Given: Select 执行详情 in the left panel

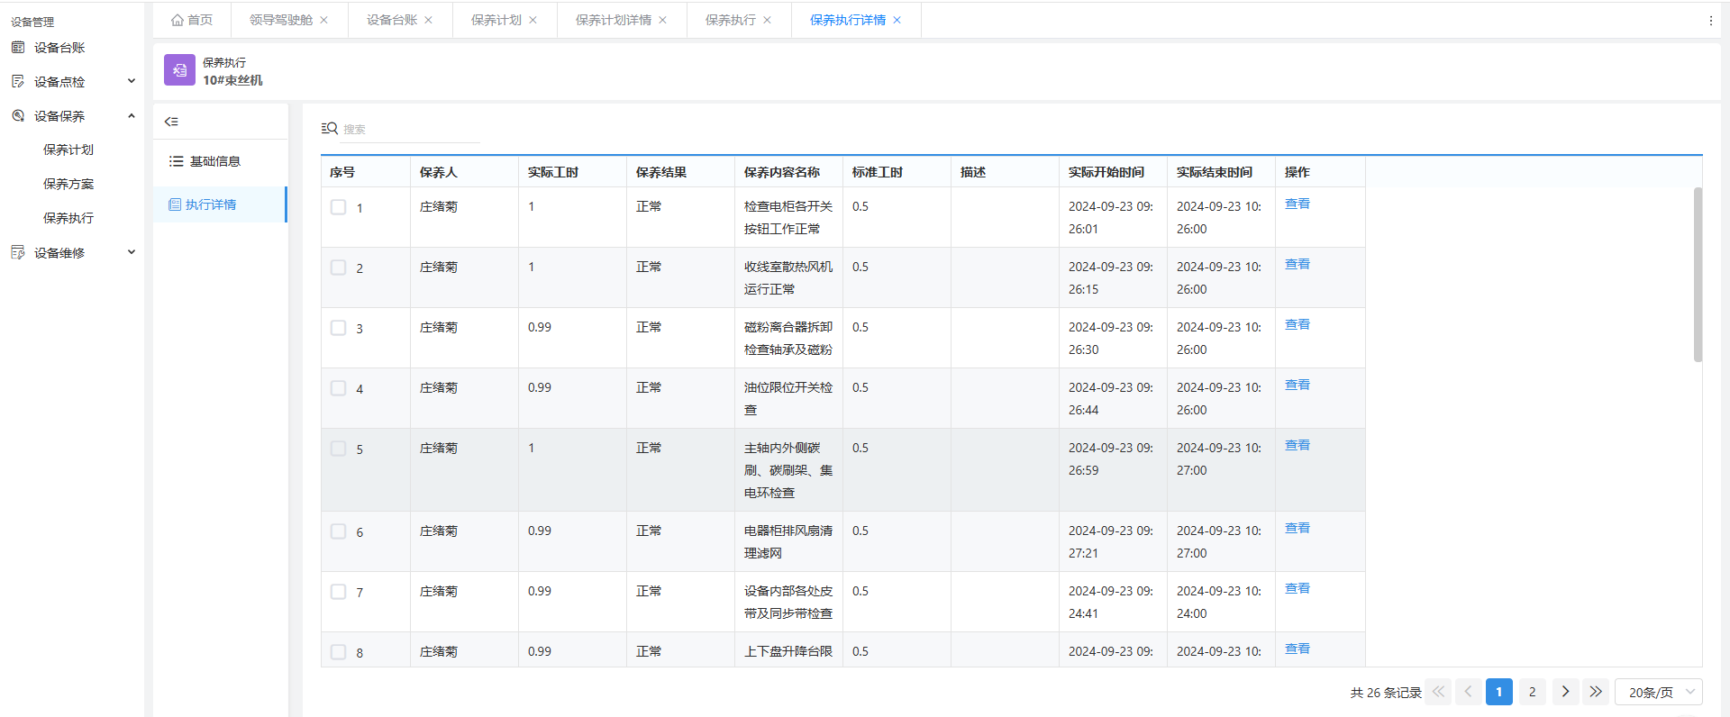Looking at the screenshot, I should pos(220,204).
